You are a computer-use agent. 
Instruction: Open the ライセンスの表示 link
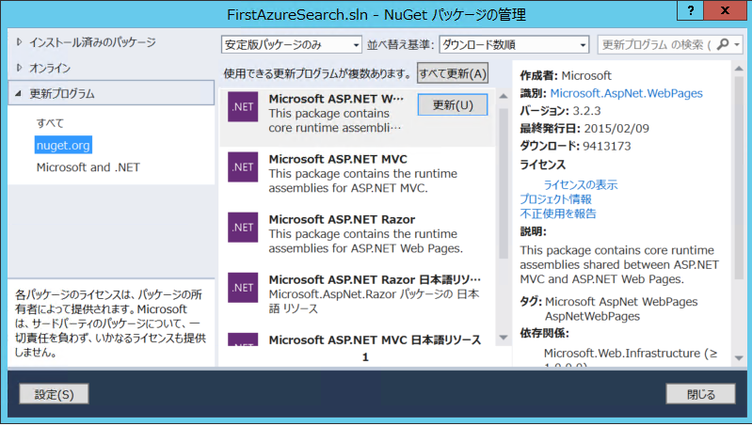point(581,184)
